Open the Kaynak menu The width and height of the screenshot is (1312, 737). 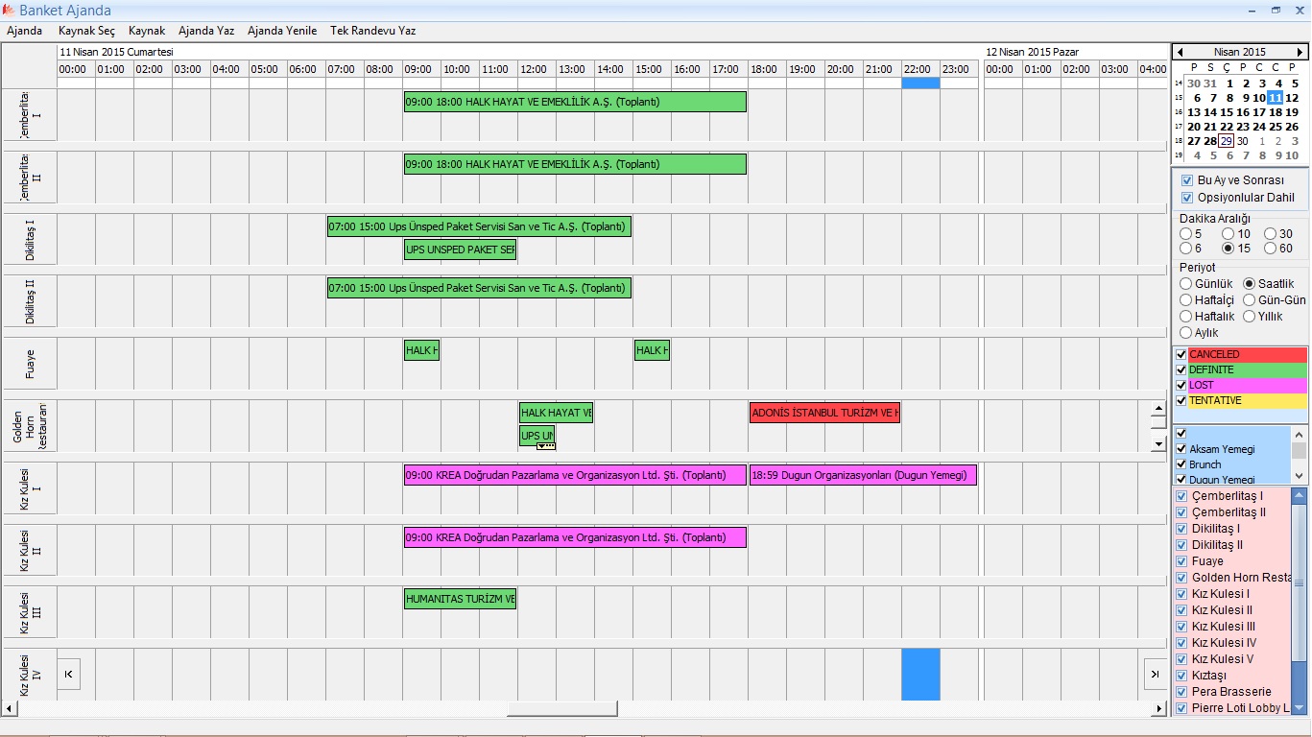coord(147,31)
